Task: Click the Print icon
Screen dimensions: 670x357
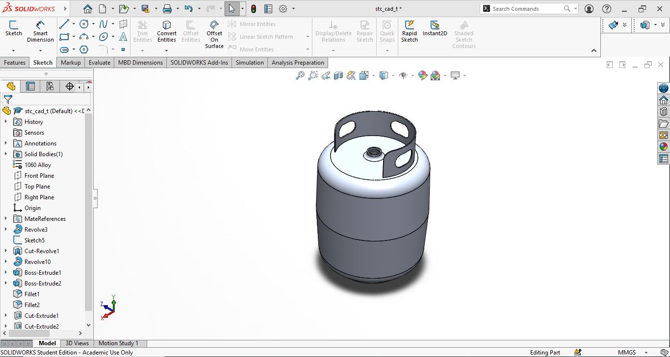Action: point(167,9)
